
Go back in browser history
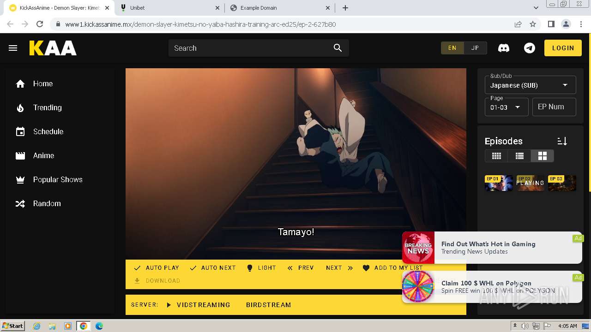[x=10, y=24]
